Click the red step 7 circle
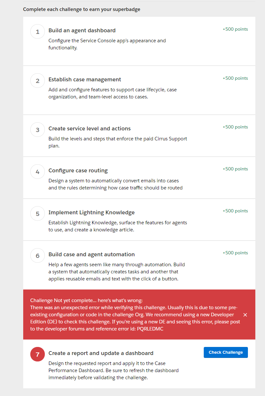The image size is (265, 396). click(37, 354)
